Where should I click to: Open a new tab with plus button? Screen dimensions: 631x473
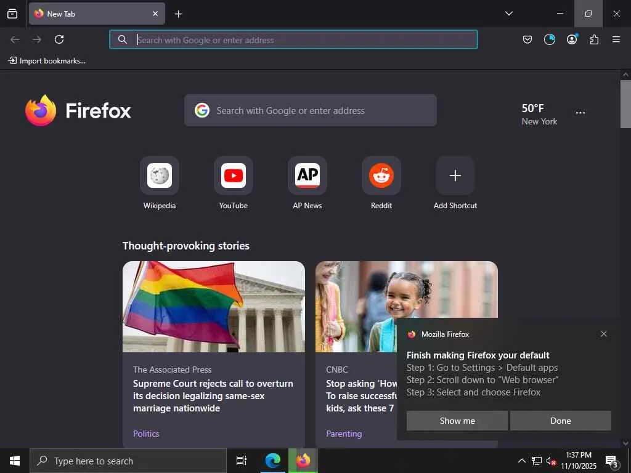178,14
